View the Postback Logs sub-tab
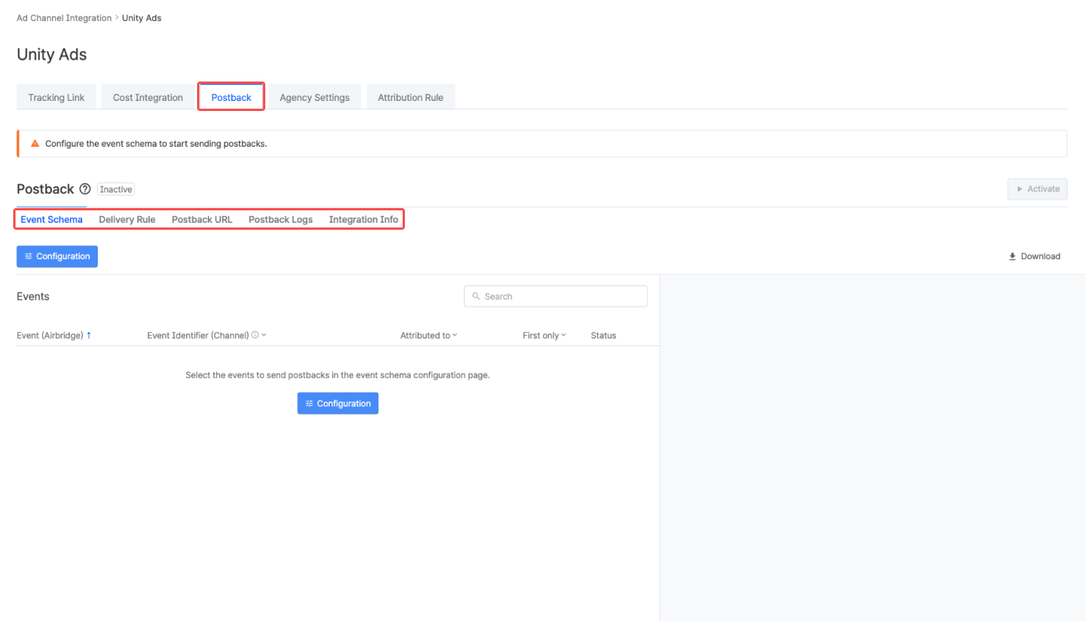 click(281, 220)
